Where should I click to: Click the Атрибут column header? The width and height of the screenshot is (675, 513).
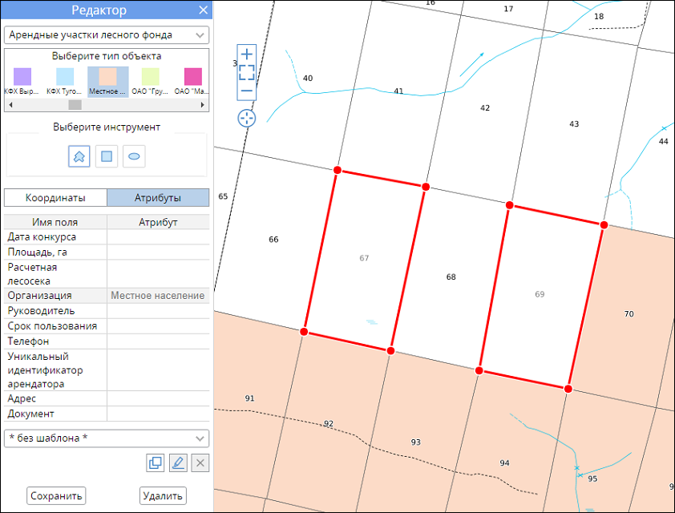(158, 222)
